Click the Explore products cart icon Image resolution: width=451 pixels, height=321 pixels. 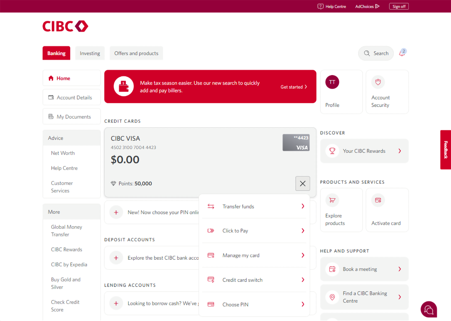pyautogui.click(x=332, y=200)
